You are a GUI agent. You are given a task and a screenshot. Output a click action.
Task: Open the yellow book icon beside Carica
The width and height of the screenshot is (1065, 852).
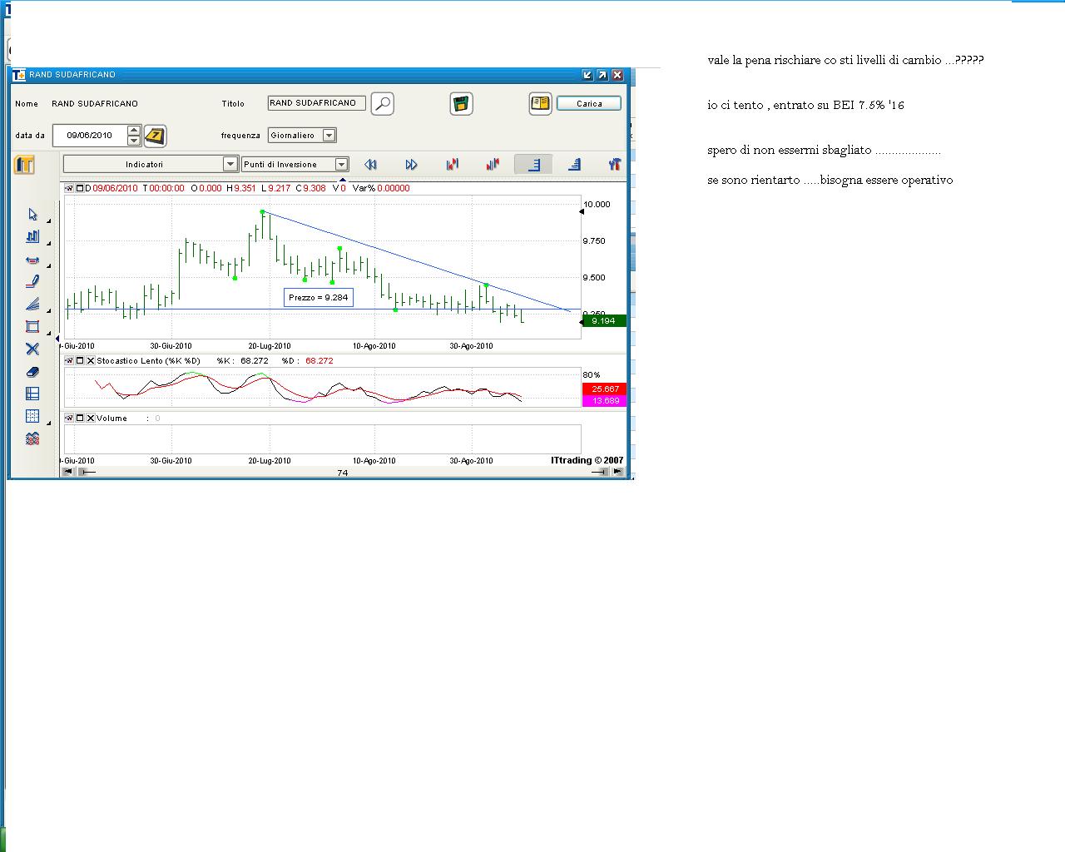pyautogui.click(x=540, y=104)
